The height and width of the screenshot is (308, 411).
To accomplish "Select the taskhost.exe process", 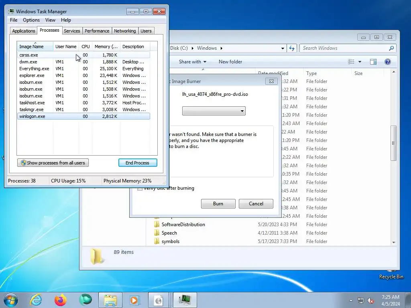I will (x=83, y=103).
